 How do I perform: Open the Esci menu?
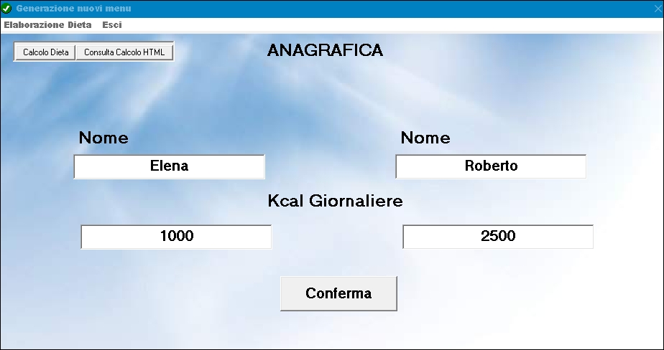coord(112,25)
